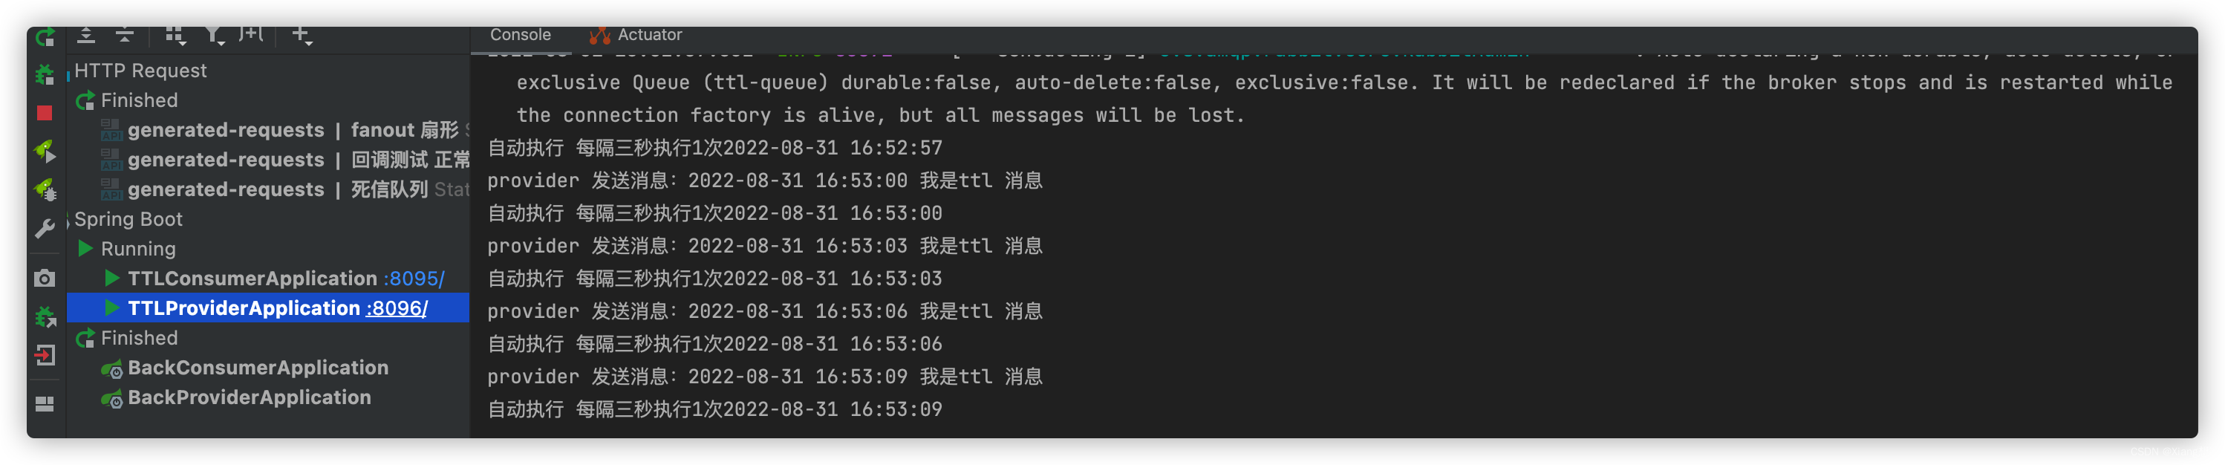Expand all services in the tree
The height and width of the screenshot is (465, 2225).
(85, 35)
